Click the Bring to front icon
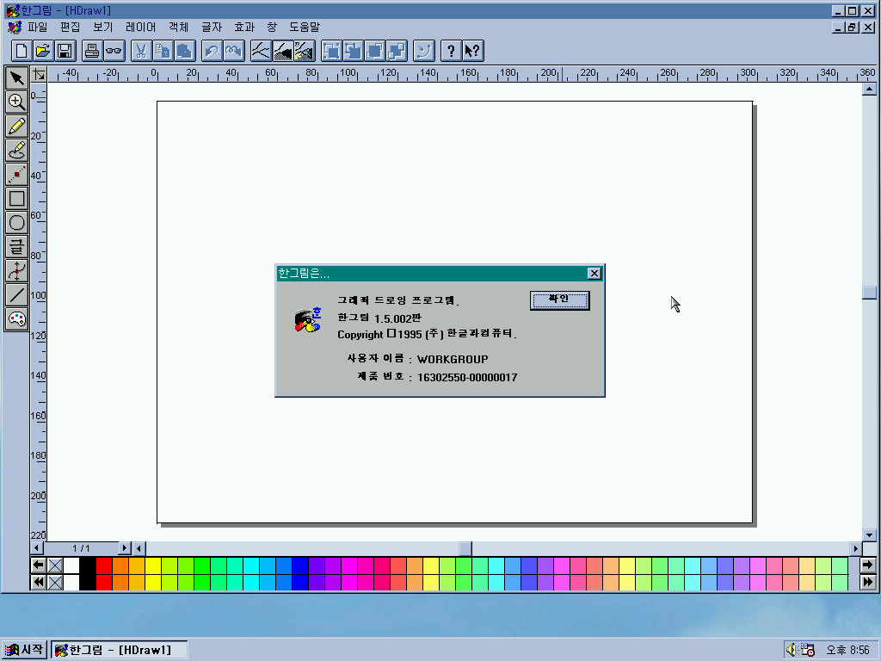Screen dimensions: 881x661 point(375,51)
